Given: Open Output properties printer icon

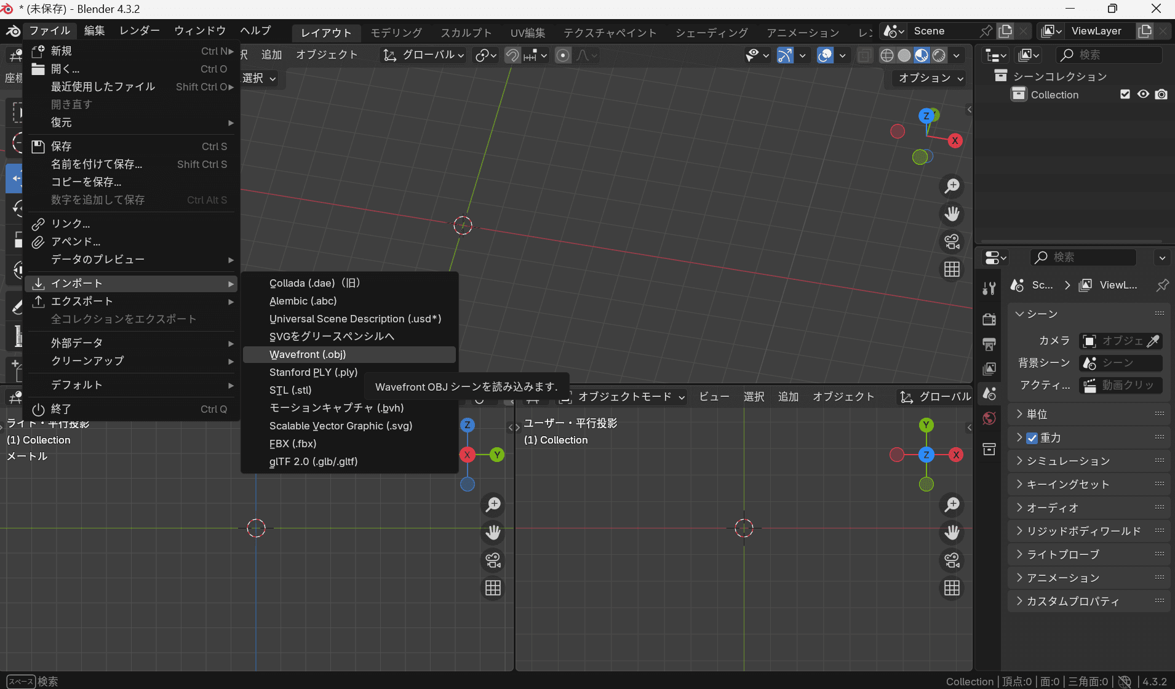Looking at the screenshot, I should [x=989, y=344].
